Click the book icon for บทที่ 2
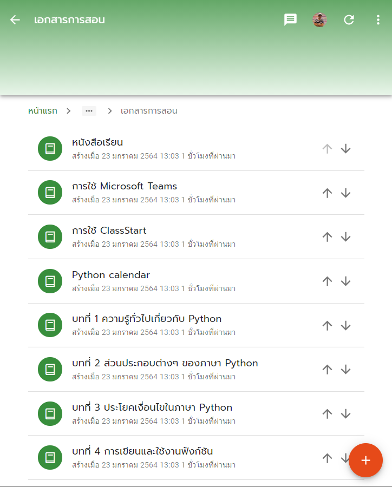Image resolution: width=392 pixels, height=487 pixels. [x=50, y=369]
